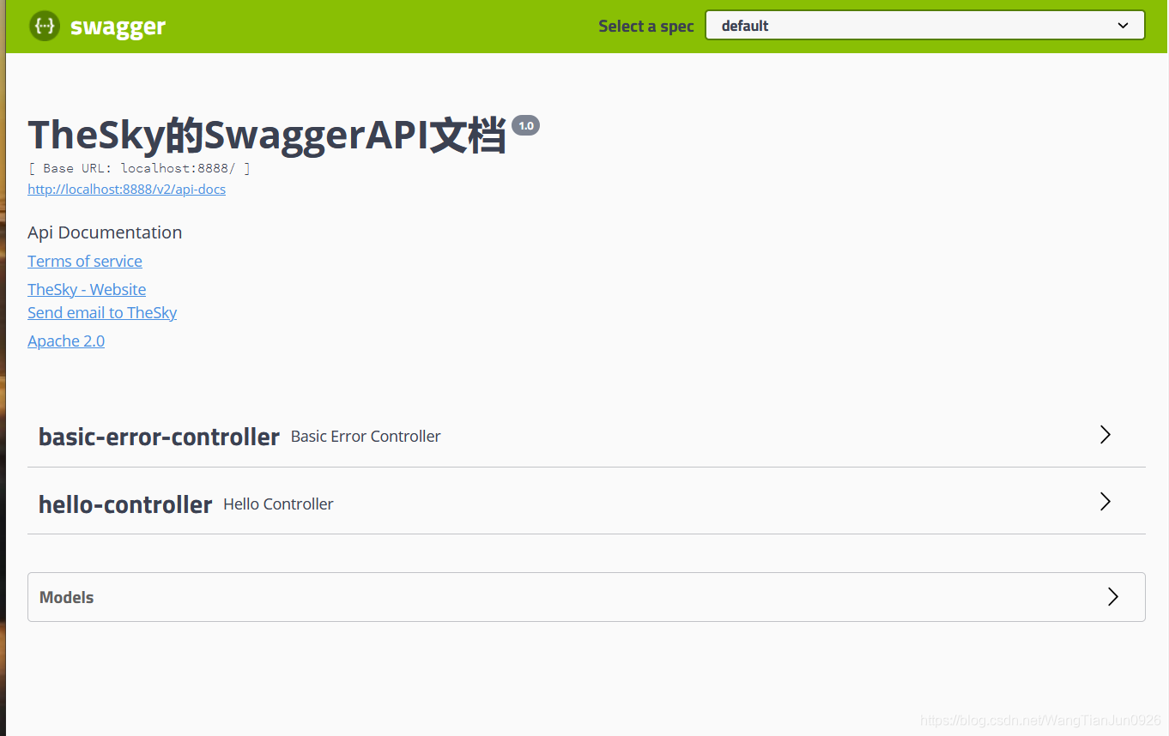Viewport: 1169px width, 736px height.
Task: Expand the Models section chevron
Action: [x=1113, y=597]
